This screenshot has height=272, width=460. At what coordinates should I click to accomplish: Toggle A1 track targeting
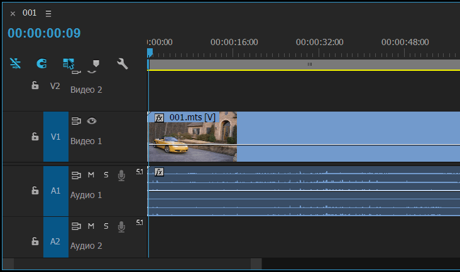click(x=56, y=191)
